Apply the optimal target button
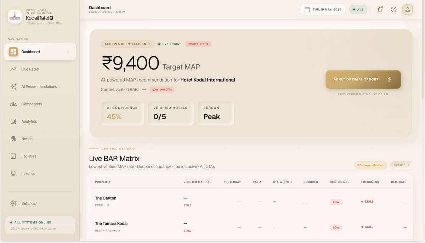 [363, 79]
